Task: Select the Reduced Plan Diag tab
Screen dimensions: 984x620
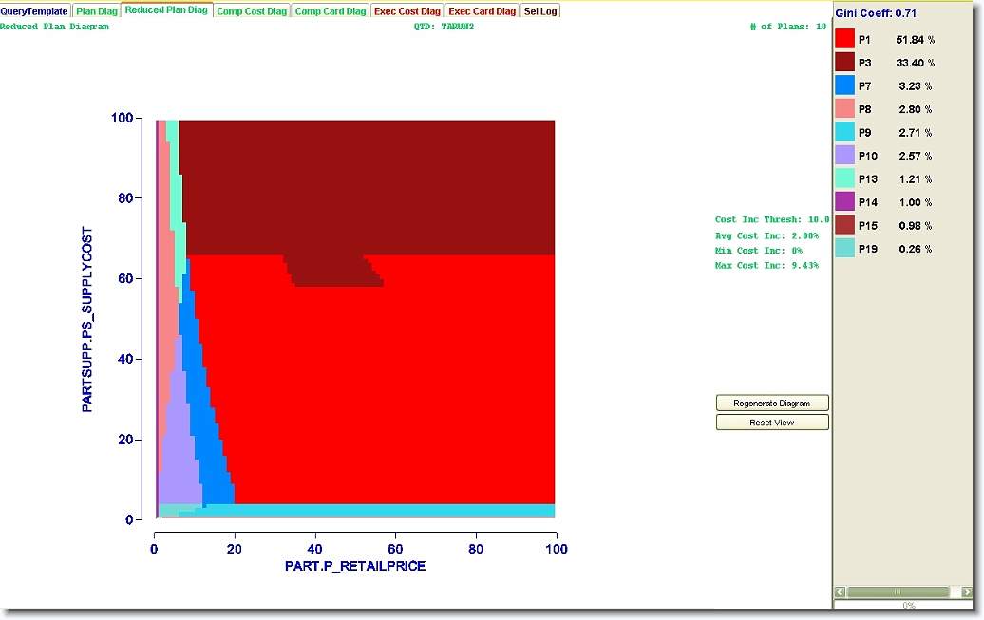Action: click(166, 10)
